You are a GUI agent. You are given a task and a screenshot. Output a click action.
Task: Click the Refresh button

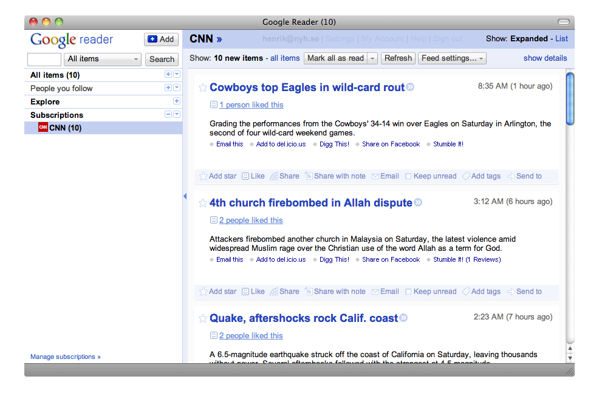398,58
